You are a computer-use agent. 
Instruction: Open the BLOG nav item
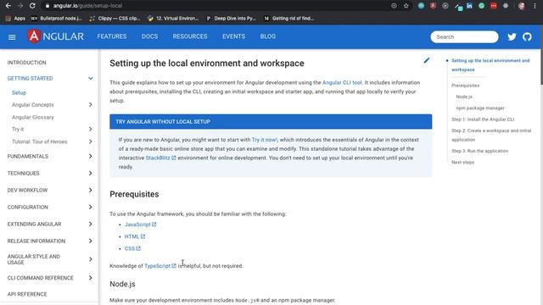pos(268,36)
